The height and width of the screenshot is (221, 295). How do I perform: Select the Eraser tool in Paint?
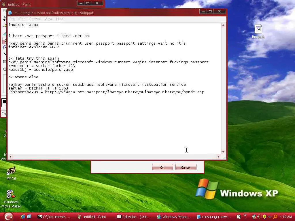coord(5,26)
